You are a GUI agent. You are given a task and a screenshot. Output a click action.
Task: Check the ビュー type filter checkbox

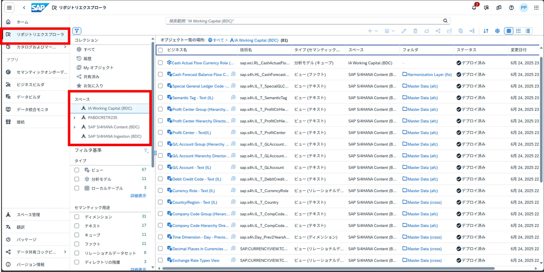click(x=77, y=170)
